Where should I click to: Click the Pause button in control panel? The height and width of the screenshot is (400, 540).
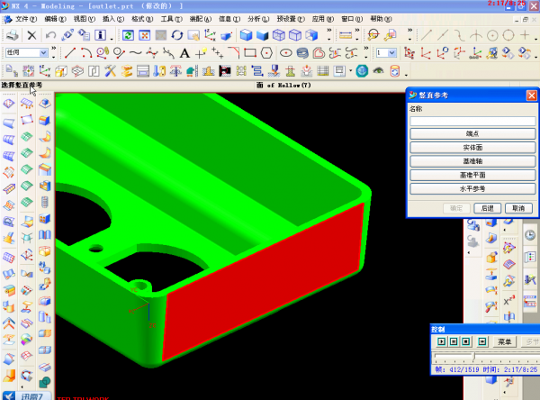(x=454, y=341)
